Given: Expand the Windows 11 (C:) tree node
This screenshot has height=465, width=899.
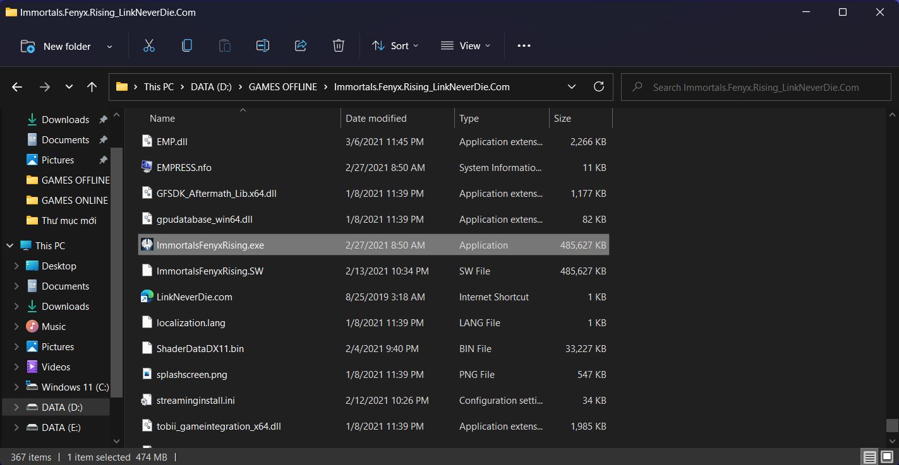Looking at the screenshot, I should 16,387.
